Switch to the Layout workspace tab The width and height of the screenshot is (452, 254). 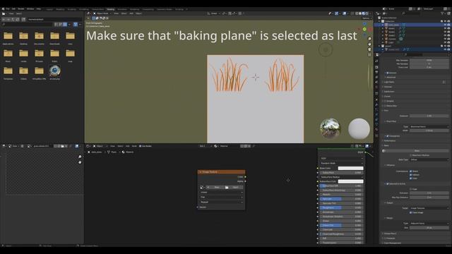(x=49, y=9)
